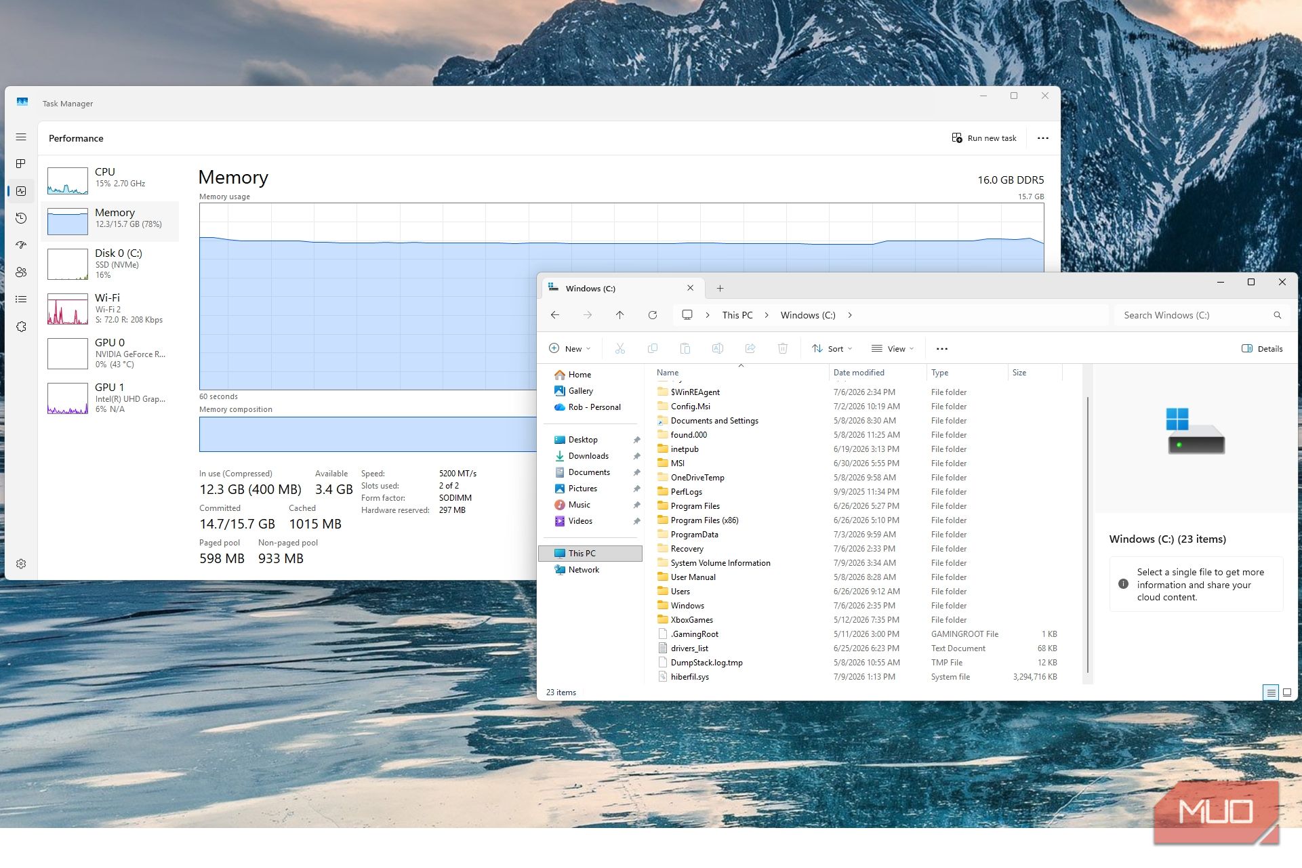Select GPU 1 Intel UHD Graphics entry
Viewport: 1302px width, 868px height.
point(110,398)
